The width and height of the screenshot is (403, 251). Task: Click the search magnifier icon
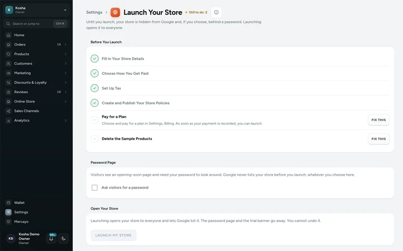point(8,23)
